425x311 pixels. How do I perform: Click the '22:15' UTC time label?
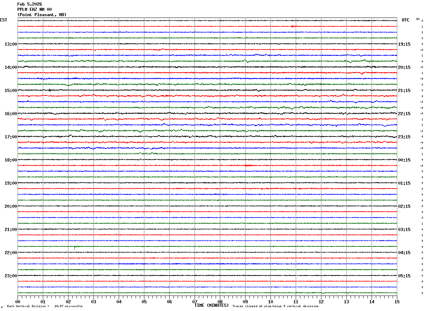coord(404,114)
